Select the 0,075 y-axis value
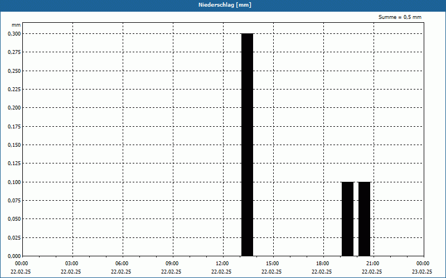The width and height of the screenshot is (446, 278). pos(14,201)
